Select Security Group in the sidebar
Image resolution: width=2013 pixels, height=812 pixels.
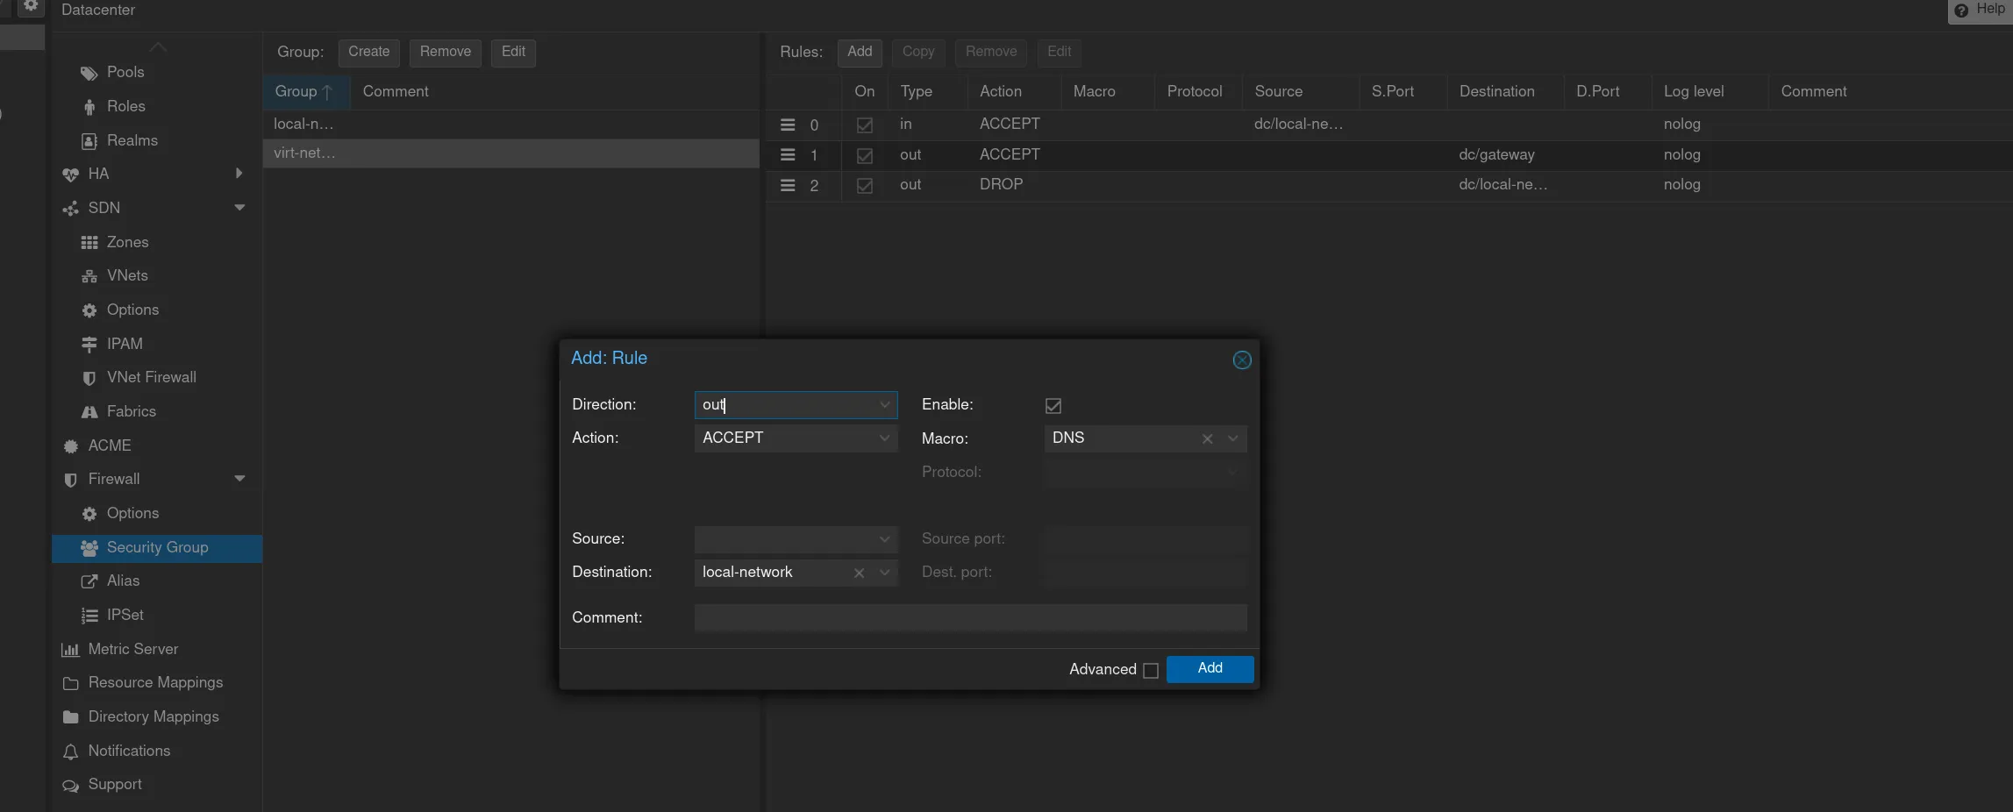[x=157, y=548]
